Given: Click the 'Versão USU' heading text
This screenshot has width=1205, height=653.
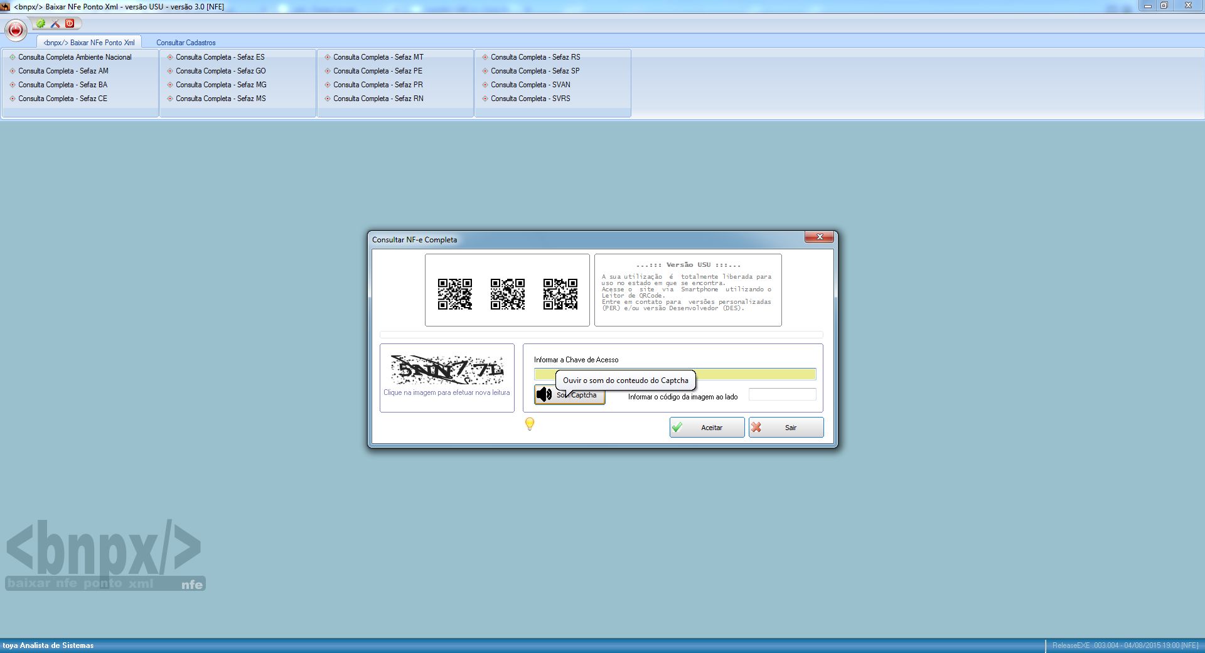Looking at the screenshot, I should pos(688,265).
